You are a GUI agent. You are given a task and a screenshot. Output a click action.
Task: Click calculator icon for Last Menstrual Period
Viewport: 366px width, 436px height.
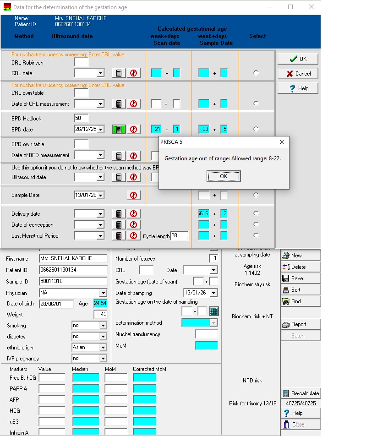[119, 236]
